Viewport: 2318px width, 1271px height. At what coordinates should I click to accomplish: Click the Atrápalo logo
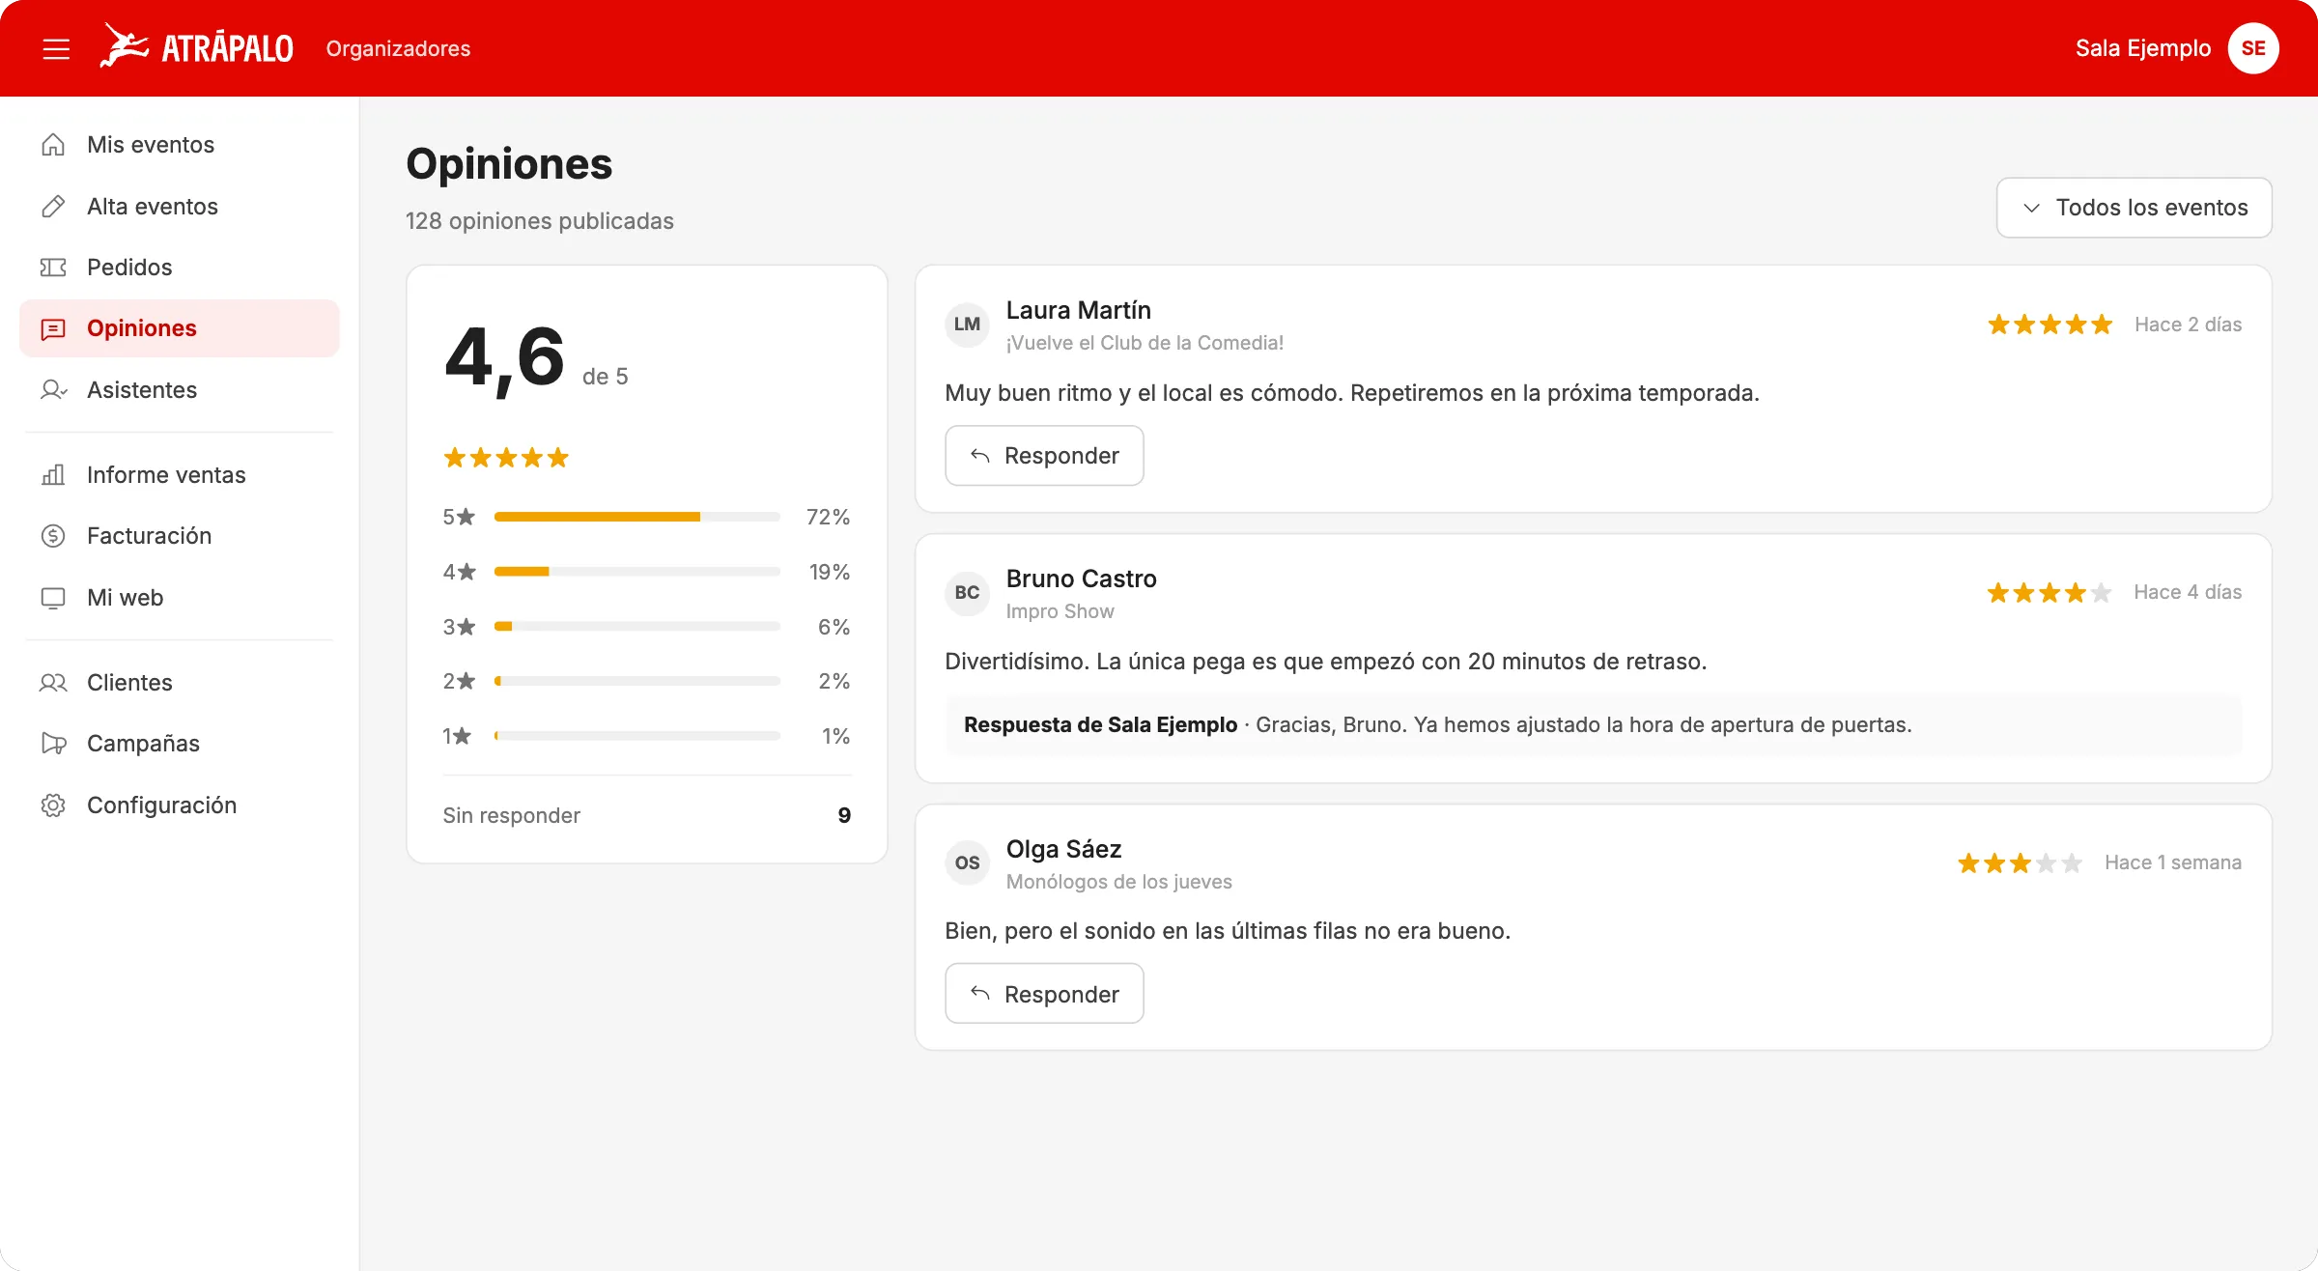coord(196,46)
